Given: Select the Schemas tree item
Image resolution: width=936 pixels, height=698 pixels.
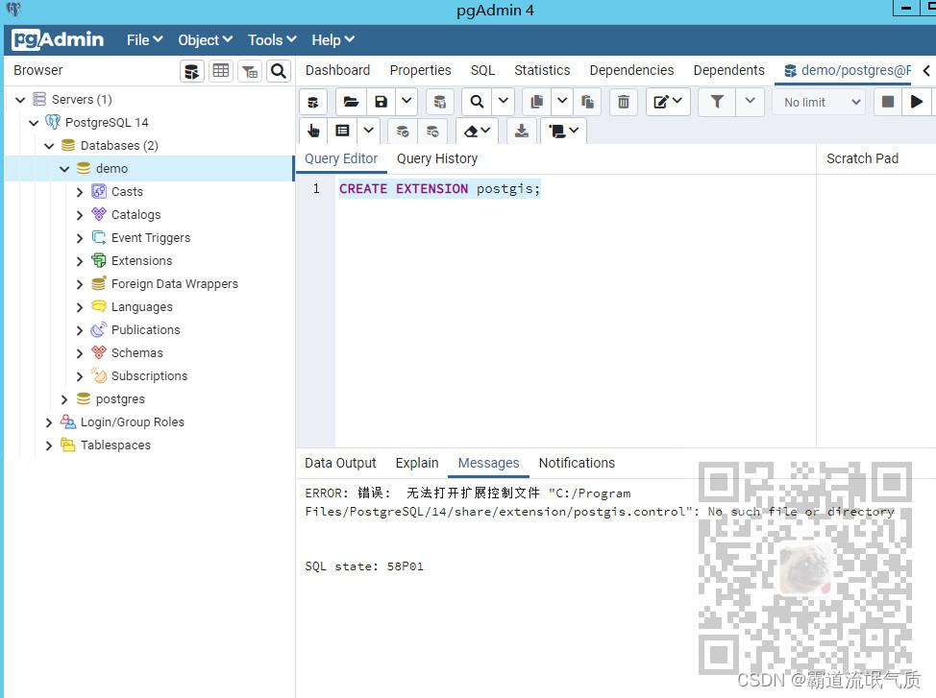Looking at the screenshot, I should tap(136, 353).
